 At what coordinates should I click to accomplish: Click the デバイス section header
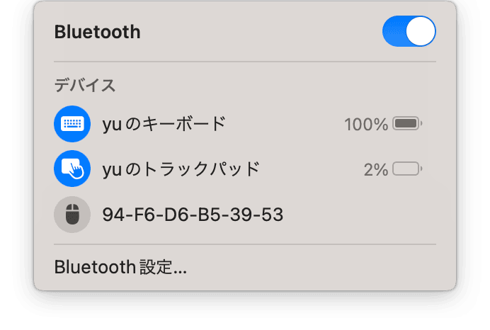point(85,85)
